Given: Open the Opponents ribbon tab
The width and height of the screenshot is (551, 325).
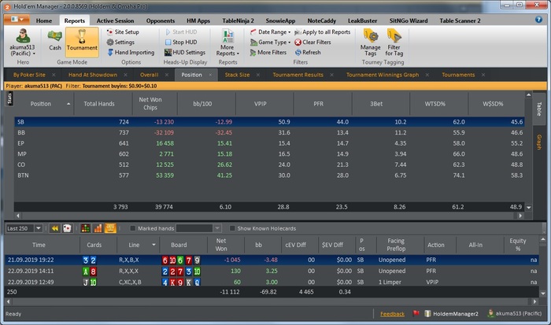Looking at the screenshot, I should coord(161,20).
